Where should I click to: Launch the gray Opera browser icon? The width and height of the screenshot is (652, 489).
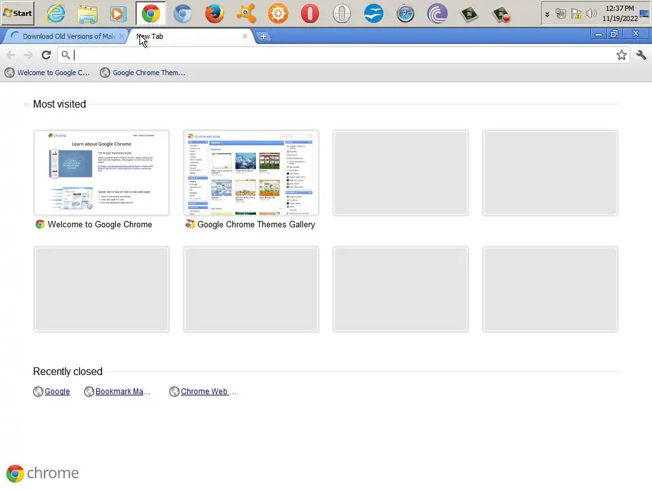click(x=342, y=14)
